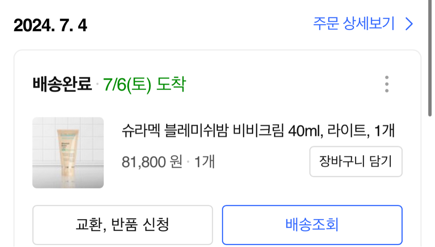Viewport: 435px width, 247px height.
Task: Click the chevron arrow beside 주문 상세보기
Action: [409, 24]
